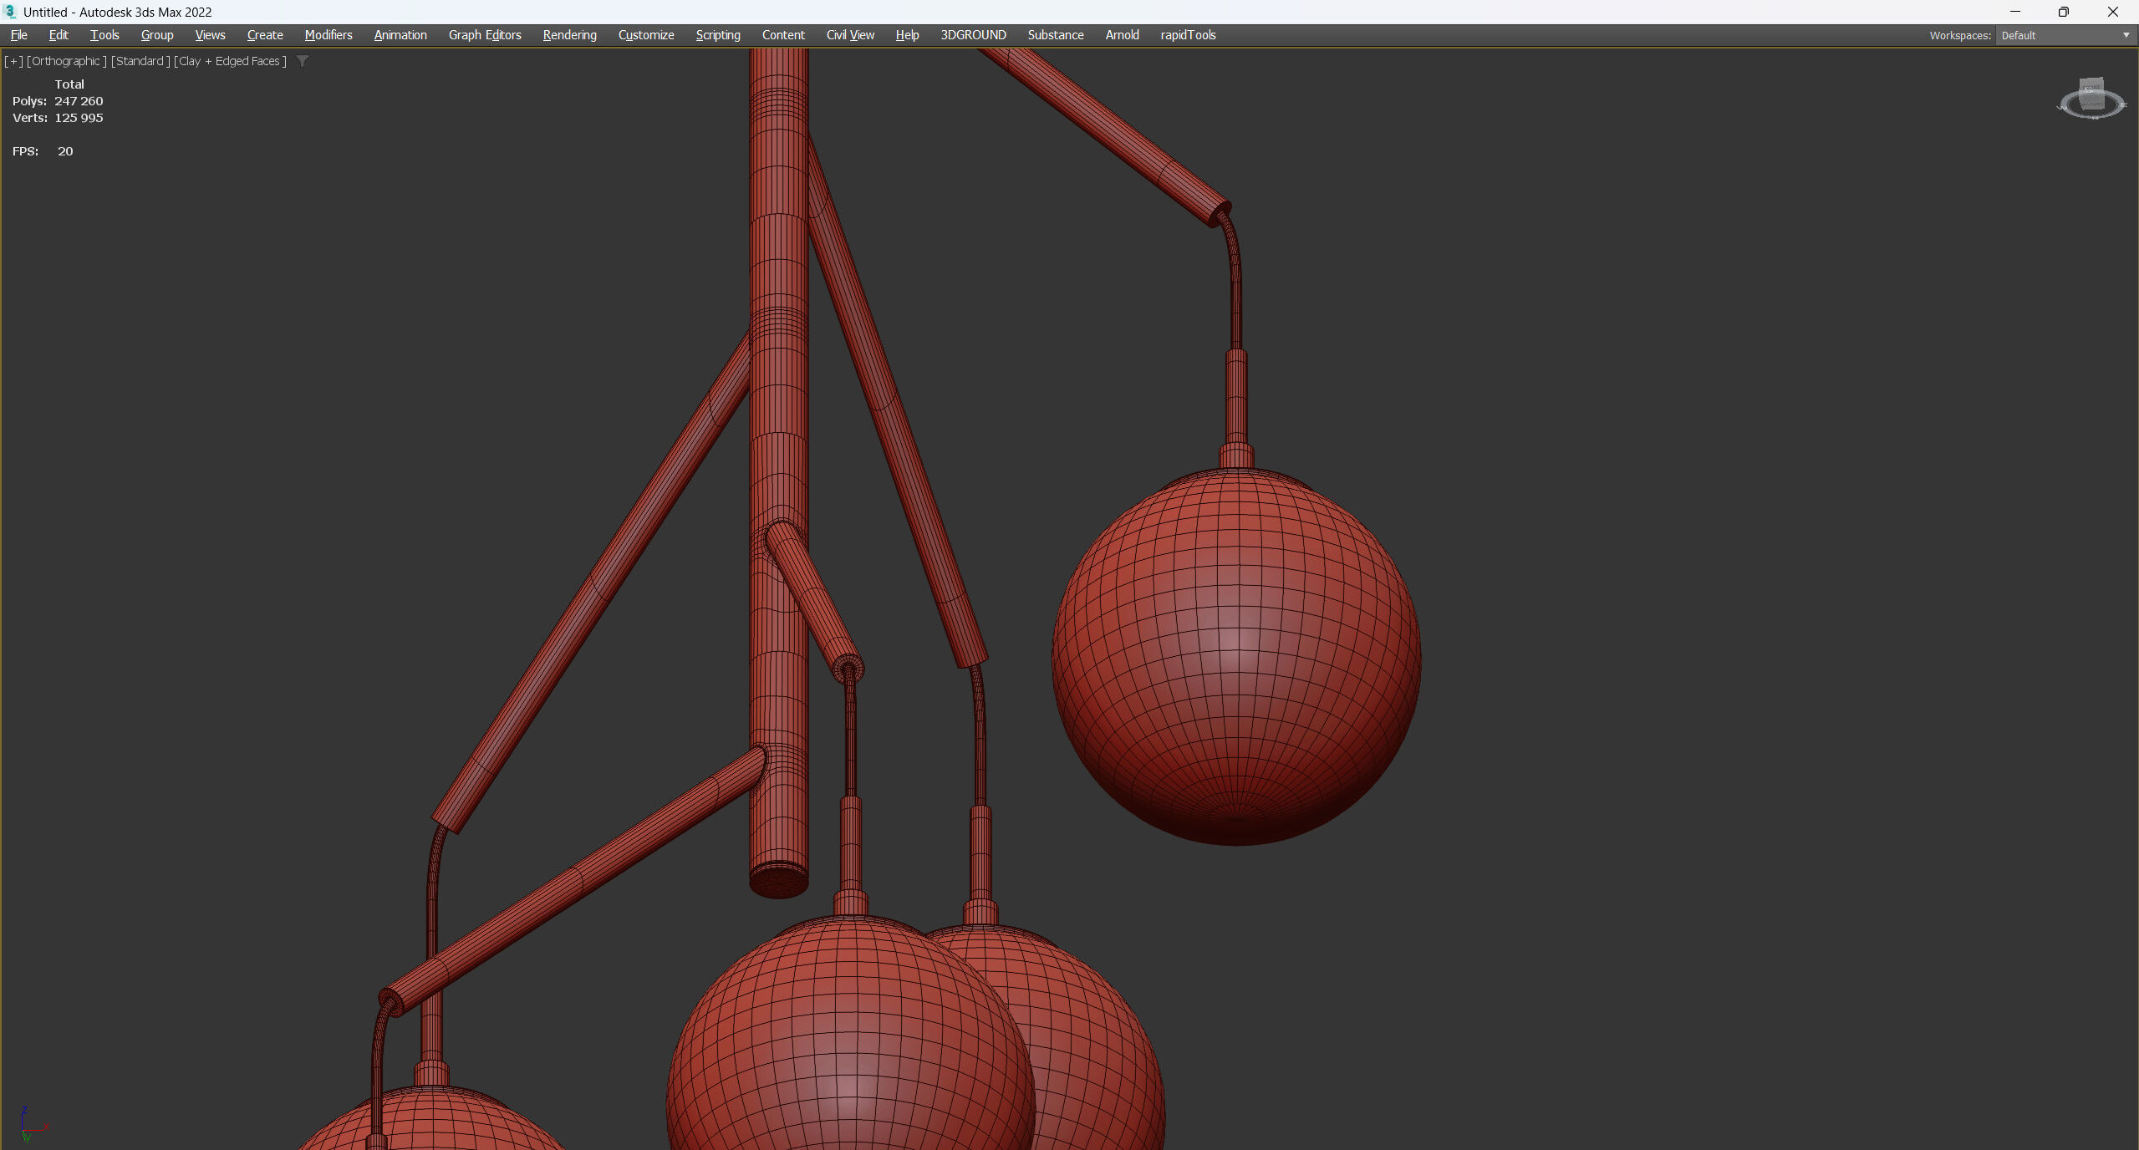Click the large right sphere lamp in the viewport
The height and width of the screenshot is (1150, 2139).
(1236, 657)
